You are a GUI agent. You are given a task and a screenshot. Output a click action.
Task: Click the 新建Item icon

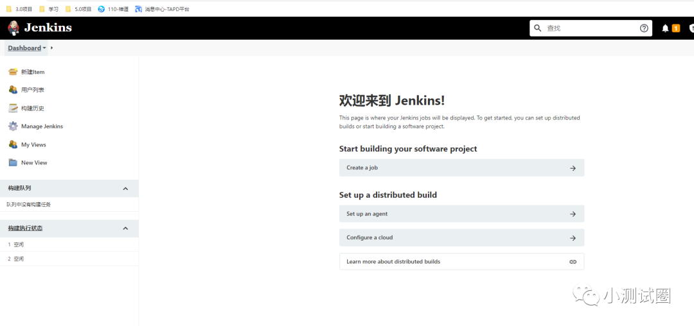coord(13,72)
